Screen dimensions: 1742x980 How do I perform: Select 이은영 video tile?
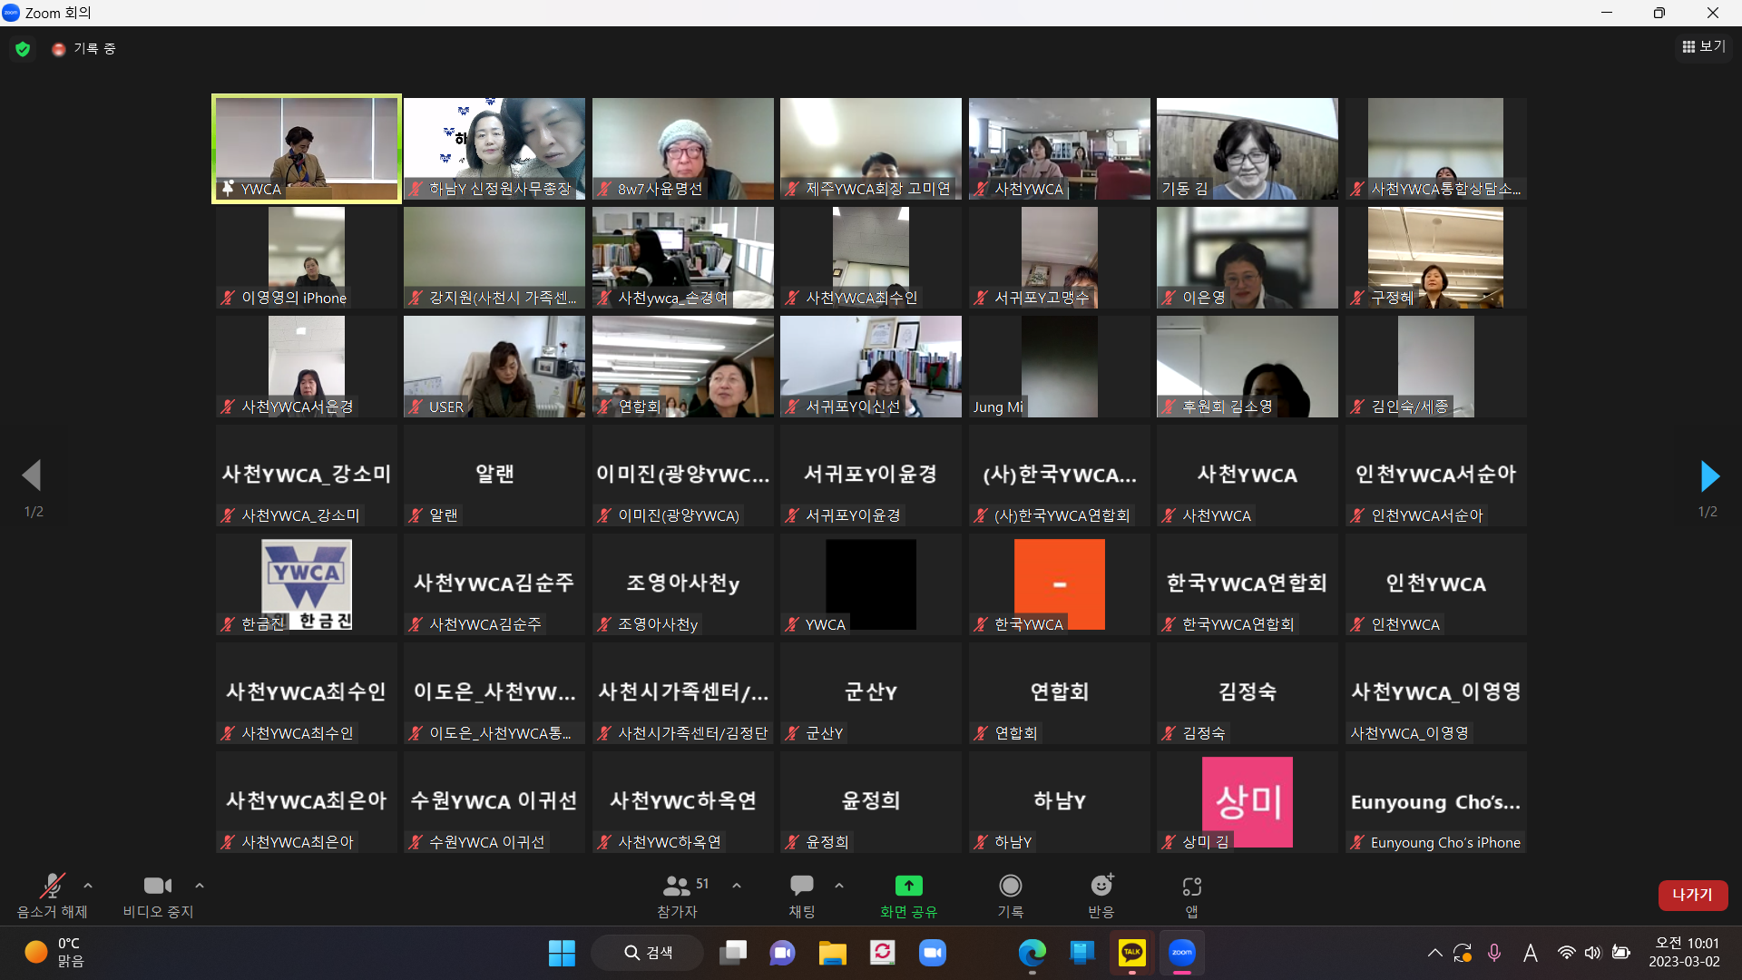pyautogui.click(x=1247, y=258)
